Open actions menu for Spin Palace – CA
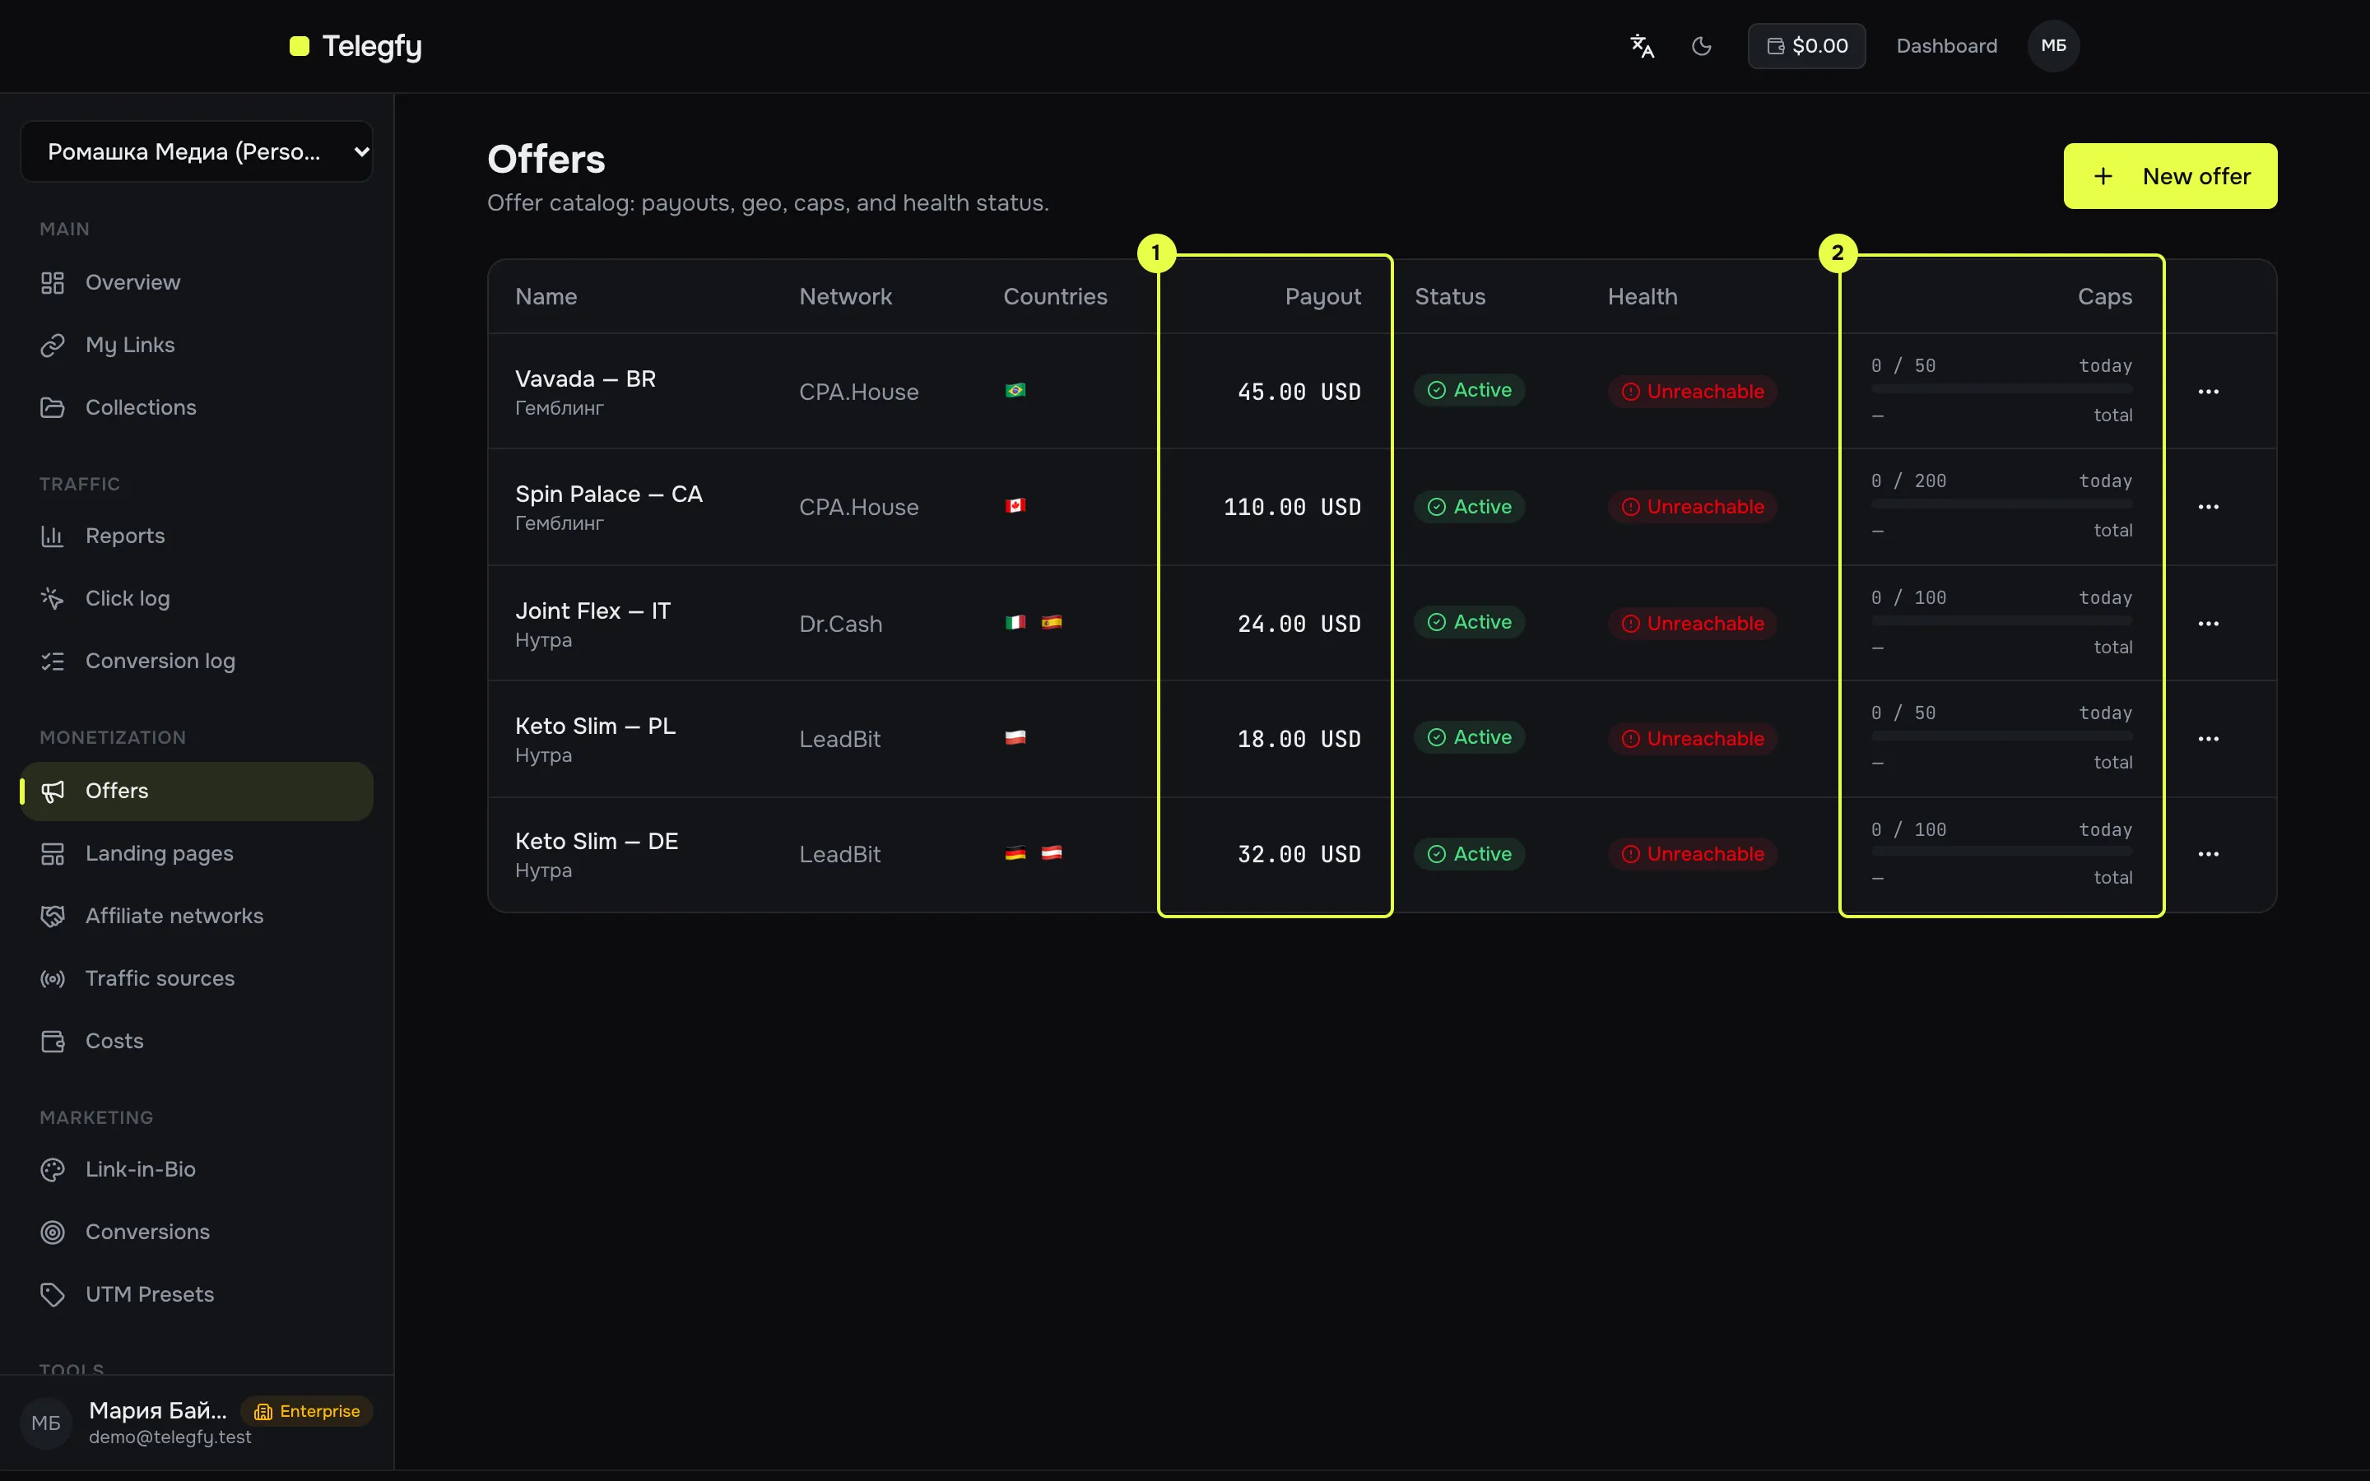The width and height of the screenshot is (2370, 1481). coord(2209,508)
